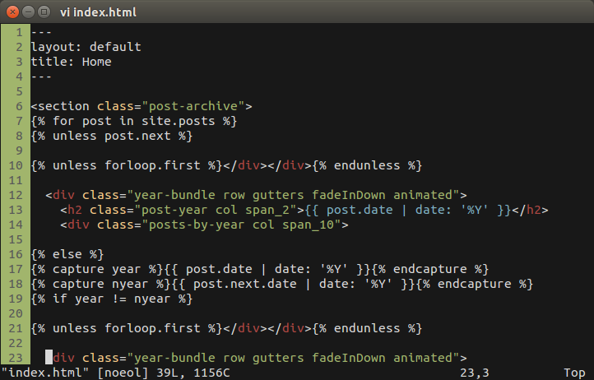
Task: Click the 'title: Home' text
Action: click(72, 62)
